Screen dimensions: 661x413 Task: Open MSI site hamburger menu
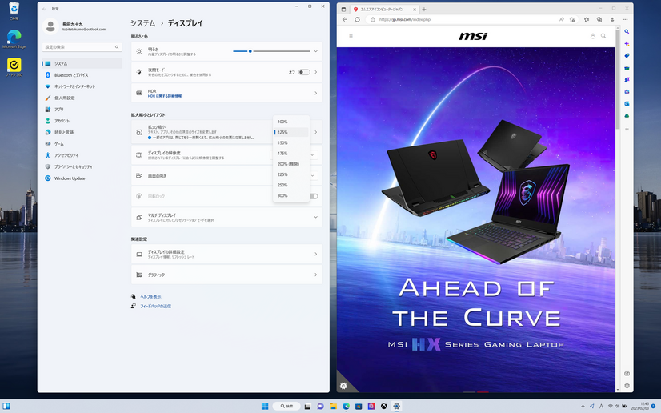[351, 36]
